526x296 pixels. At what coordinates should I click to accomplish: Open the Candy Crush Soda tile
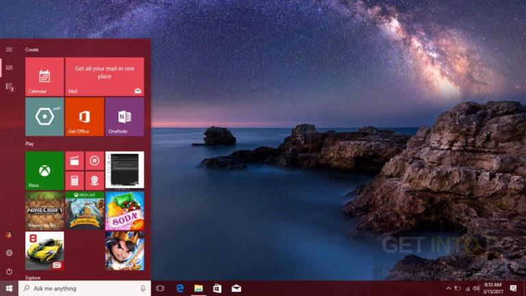click(x=124, y=210)
